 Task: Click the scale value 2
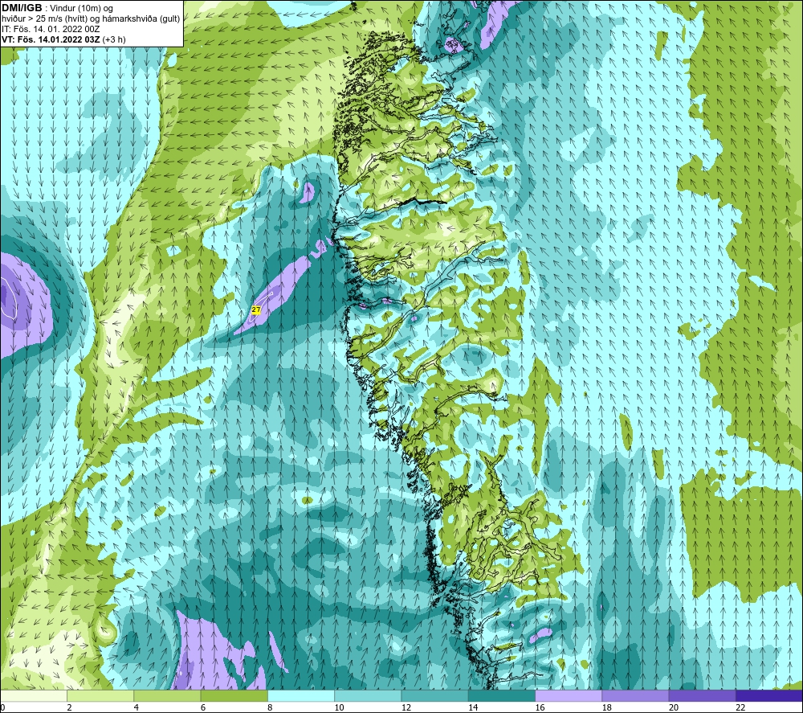(x=69, y=707)
